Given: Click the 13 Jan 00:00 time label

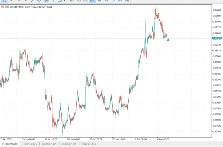Looking at the screenshot, I should click(29, 139).
